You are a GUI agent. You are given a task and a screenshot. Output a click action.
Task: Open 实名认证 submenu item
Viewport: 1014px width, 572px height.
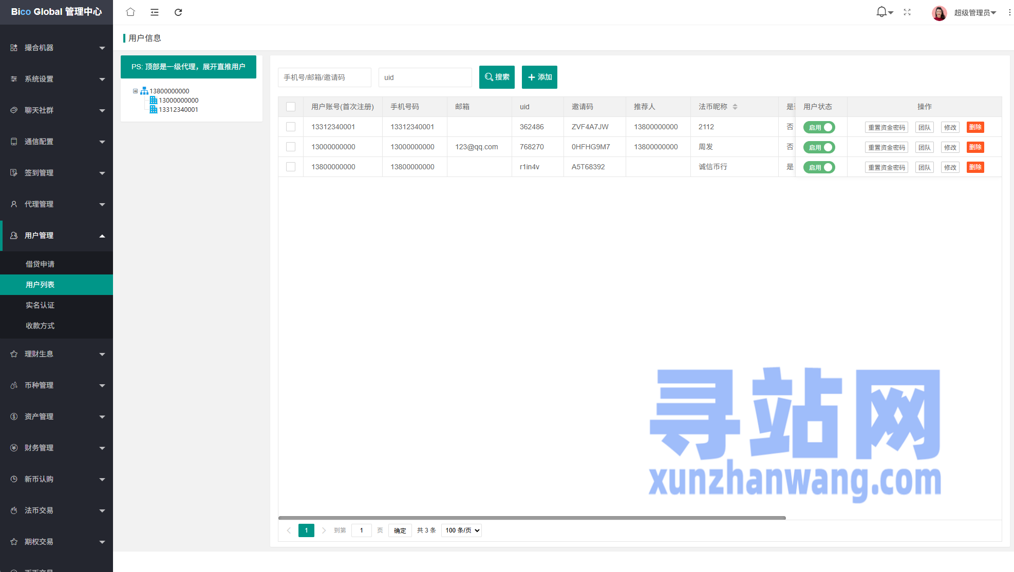[40, 305]
